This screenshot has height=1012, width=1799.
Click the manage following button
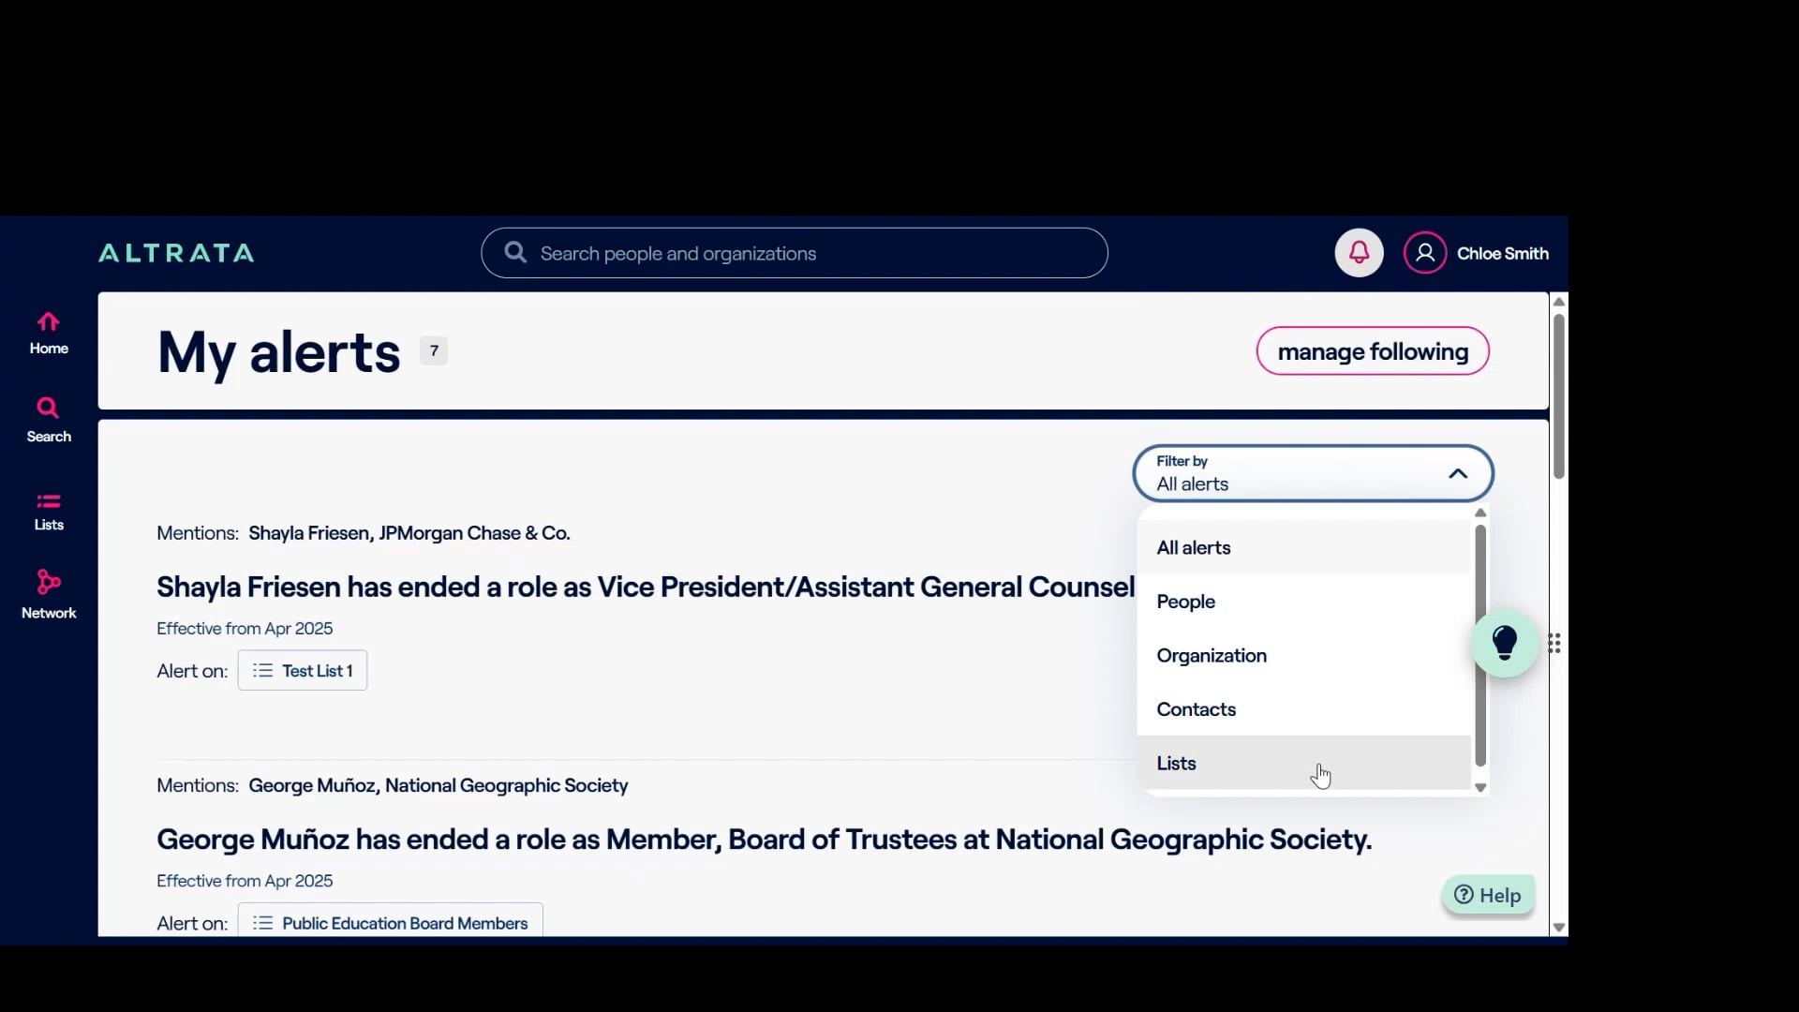(x=1372, y=351)
